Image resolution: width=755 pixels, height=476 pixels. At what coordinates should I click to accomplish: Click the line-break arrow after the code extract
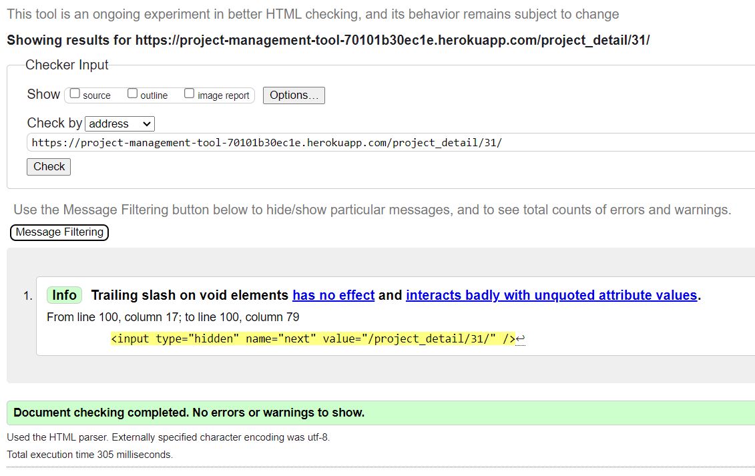pyautogui.click(x=521, y=339)
